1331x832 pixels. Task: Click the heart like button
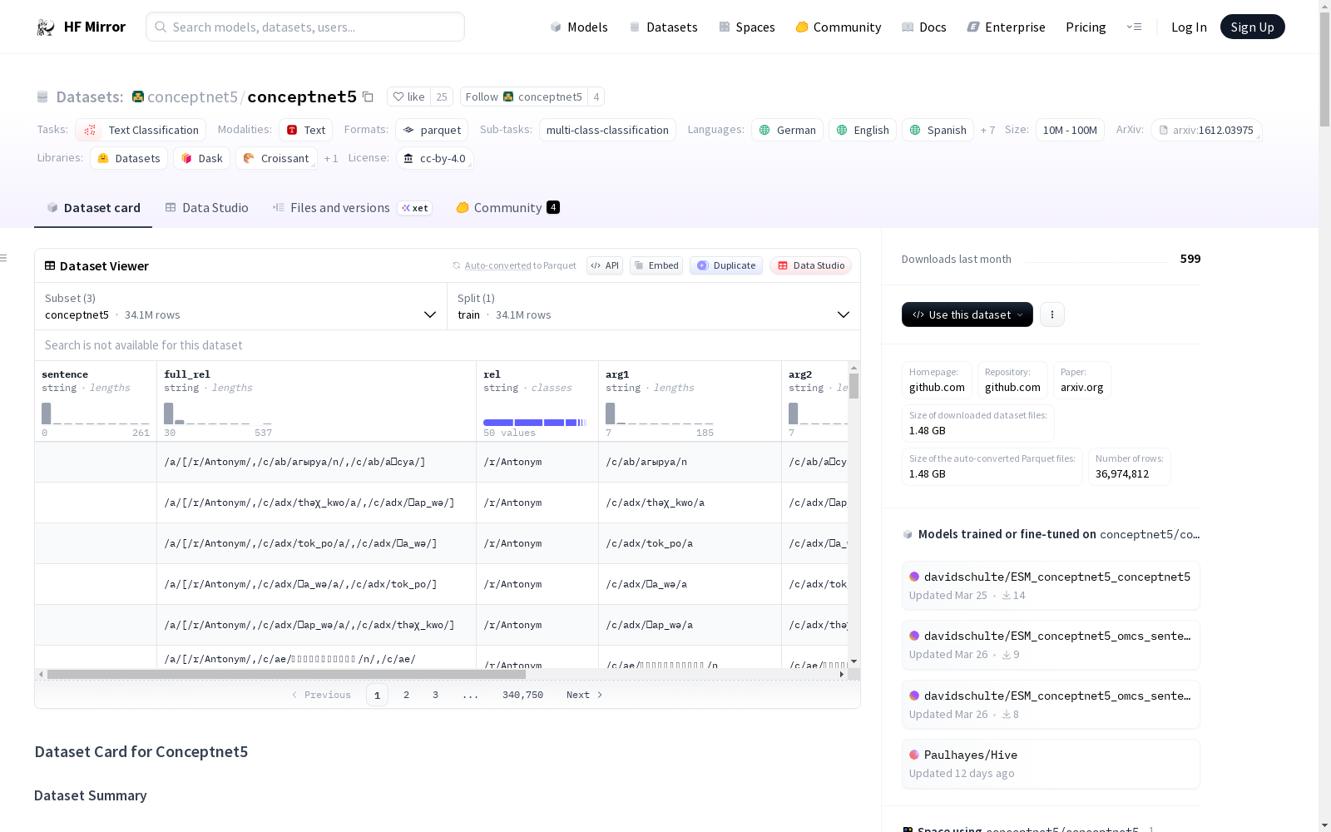point(408,97)
